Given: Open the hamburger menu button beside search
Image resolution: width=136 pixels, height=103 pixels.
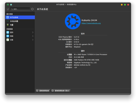Looking at the screenshot, I should [32, 9].
